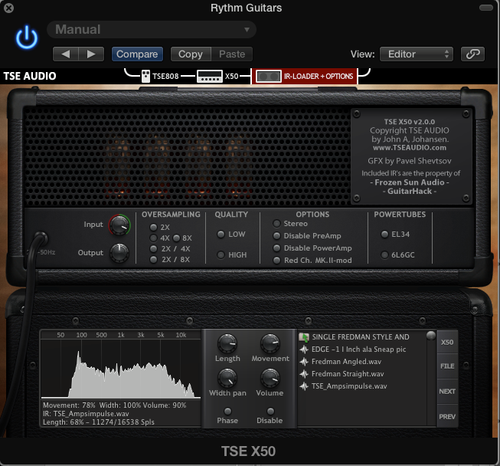Switch to IR-LOADER + OPTIONS tab
The height and width of the screenshot is (466, 500).
tap(305, 77)
